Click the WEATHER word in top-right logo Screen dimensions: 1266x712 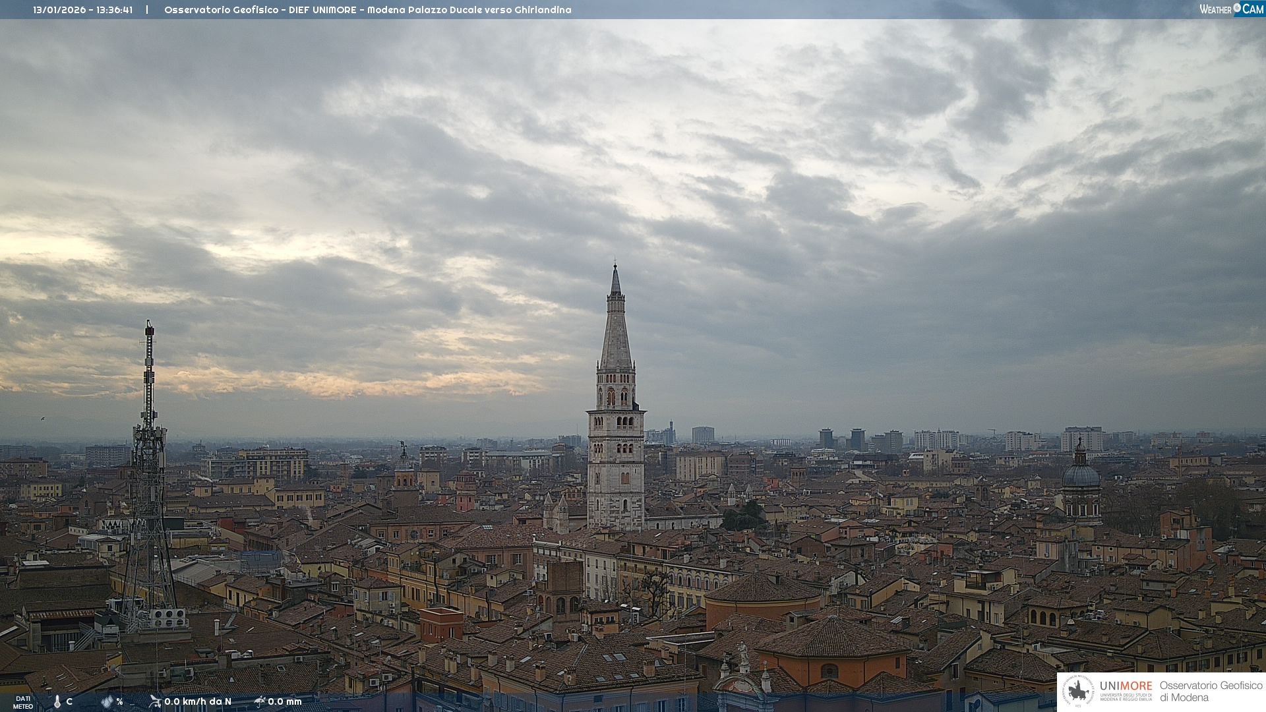pyautogui.click(x=1215, y=9)
